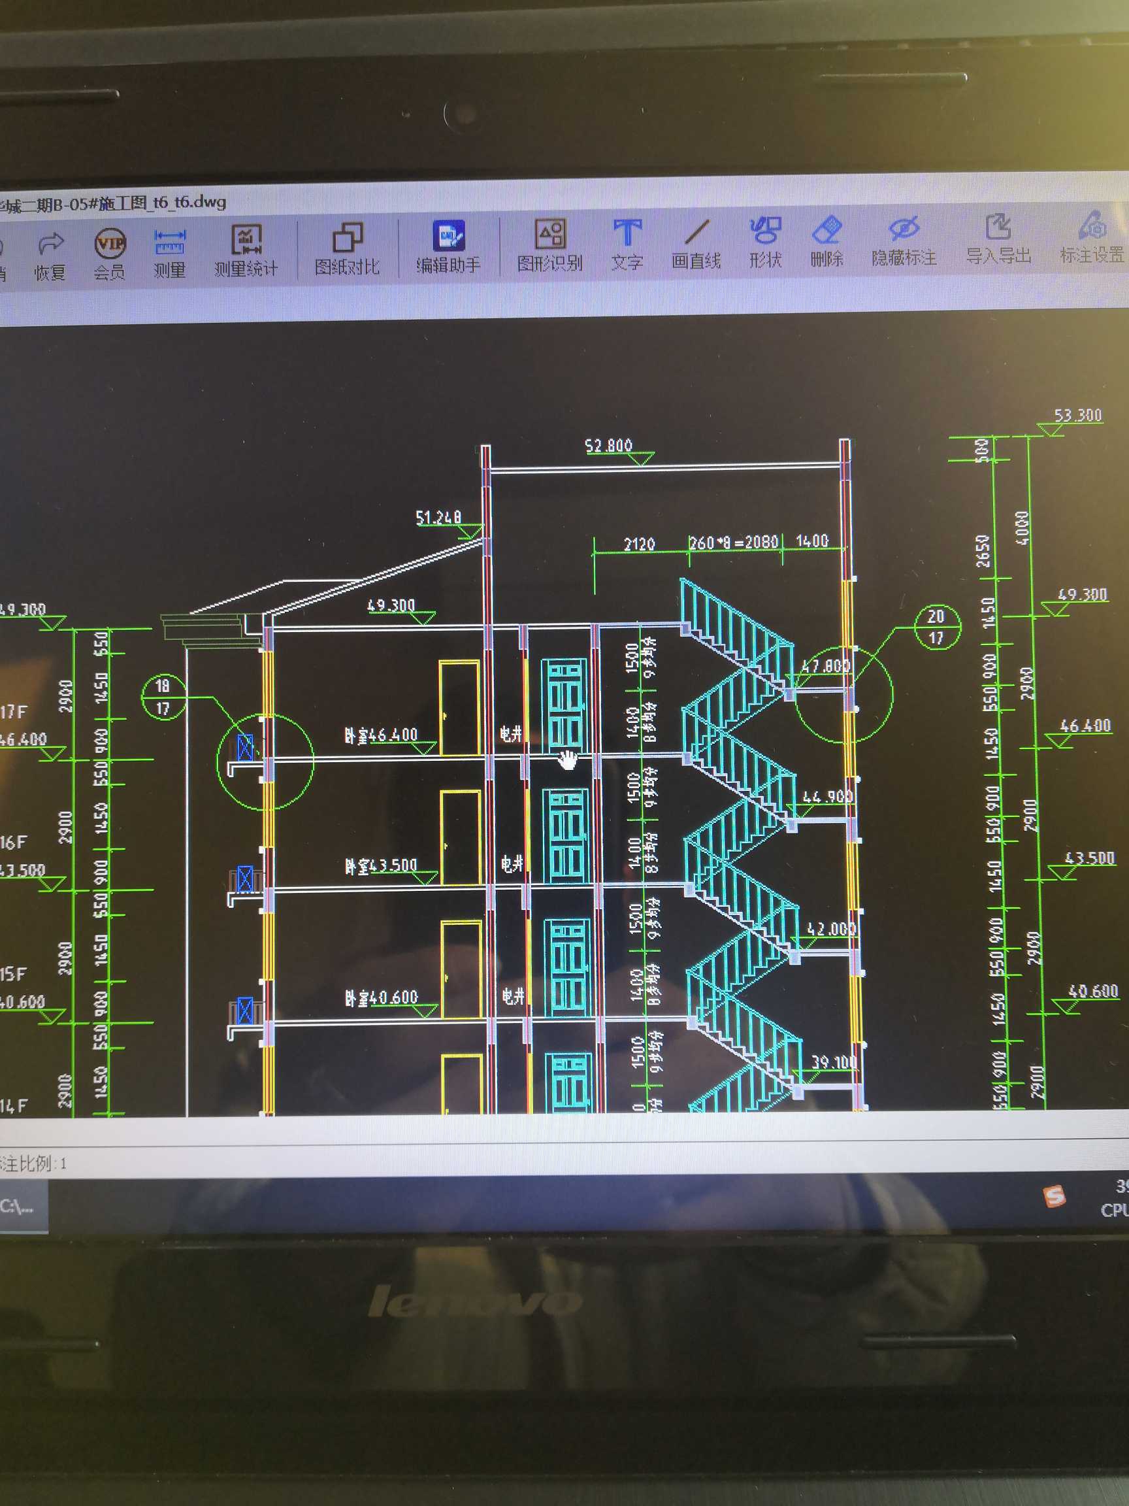Click the 15F floor label

14,975
